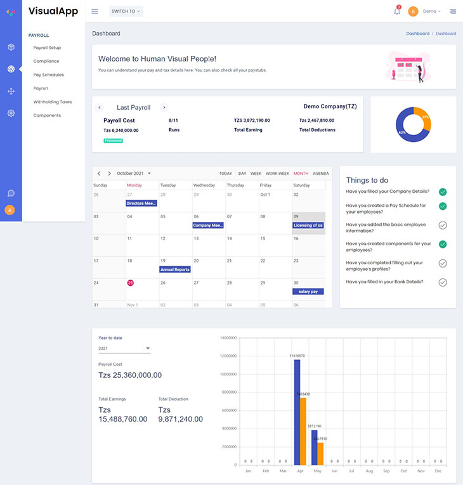The height and width of the screenshot is (485, 463).
Task: Click the Dashboard breadcrumb link
Action: click(x=417, y=34)
